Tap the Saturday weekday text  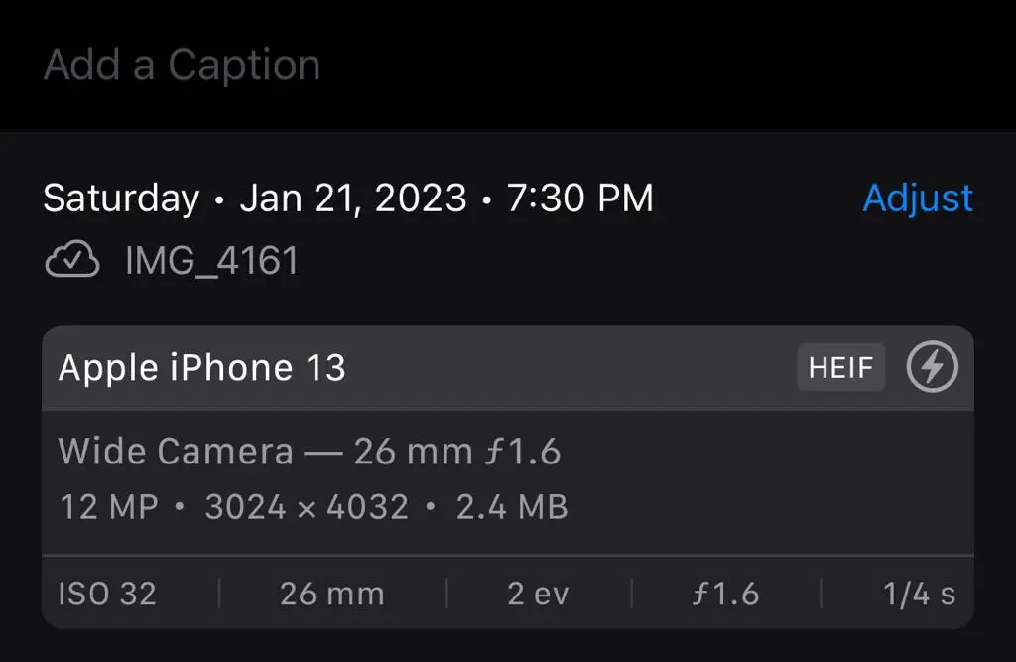pyautogui.click(x=121, y=199)
